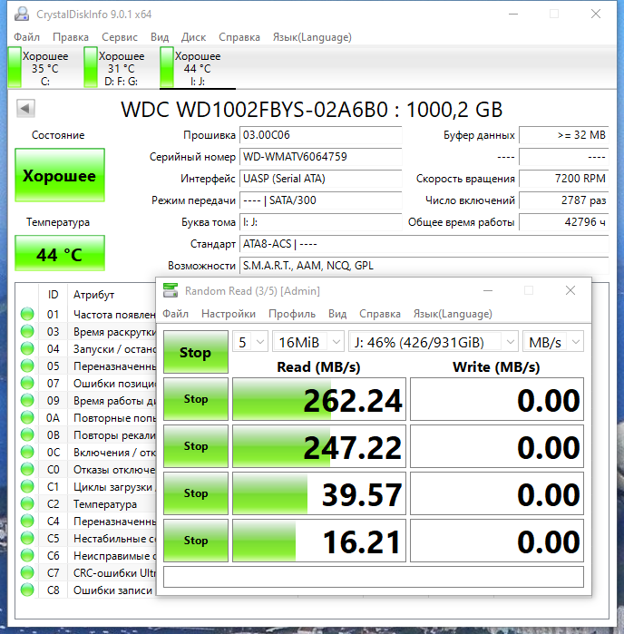Open test size dropdown showing 16MiB
Viewport: 624px width, 634px height.
(x=308, y=342)
